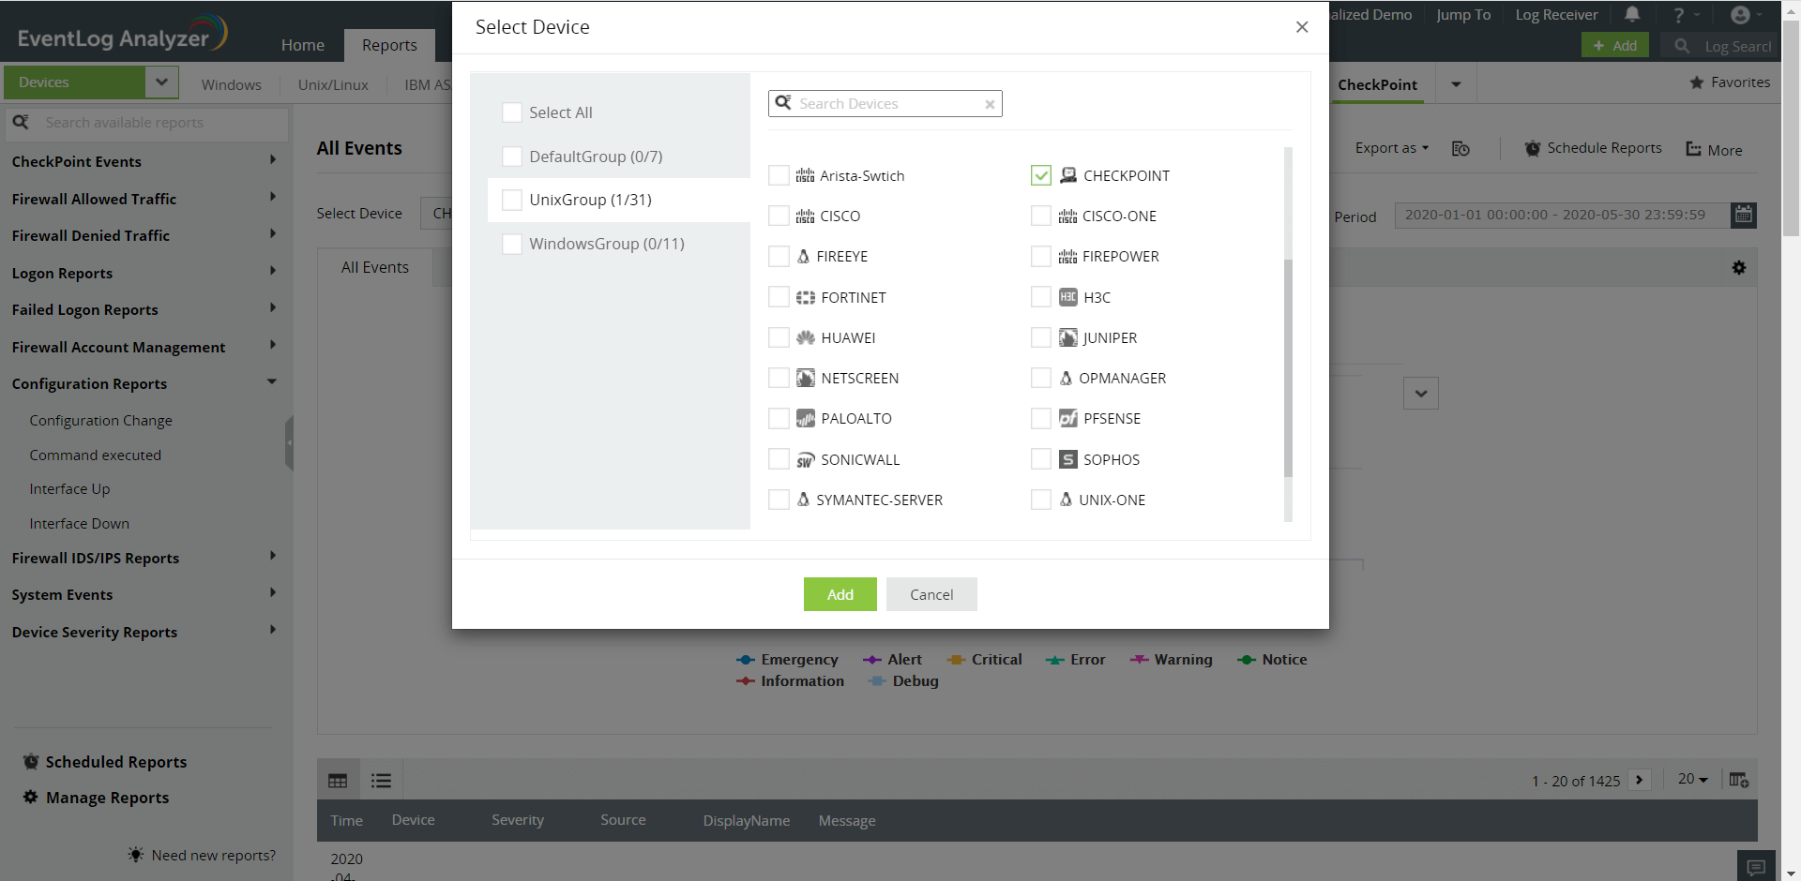Open the chat bubble icon at bottom right

(1756, 867)
